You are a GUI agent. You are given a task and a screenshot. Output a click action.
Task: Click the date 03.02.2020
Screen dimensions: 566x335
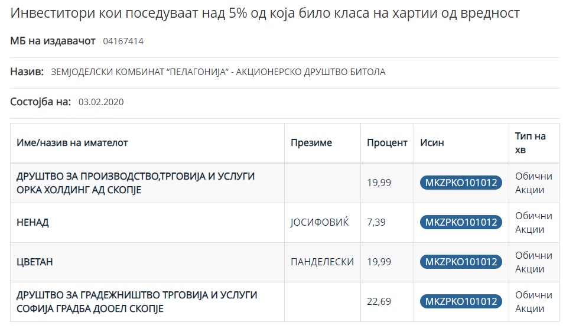[100, 102]
